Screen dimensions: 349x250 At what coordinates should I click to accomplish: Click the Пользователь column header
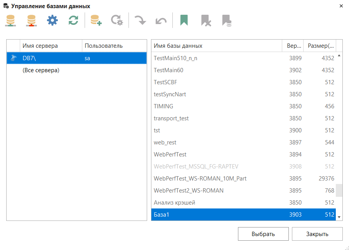click(114, 46)
